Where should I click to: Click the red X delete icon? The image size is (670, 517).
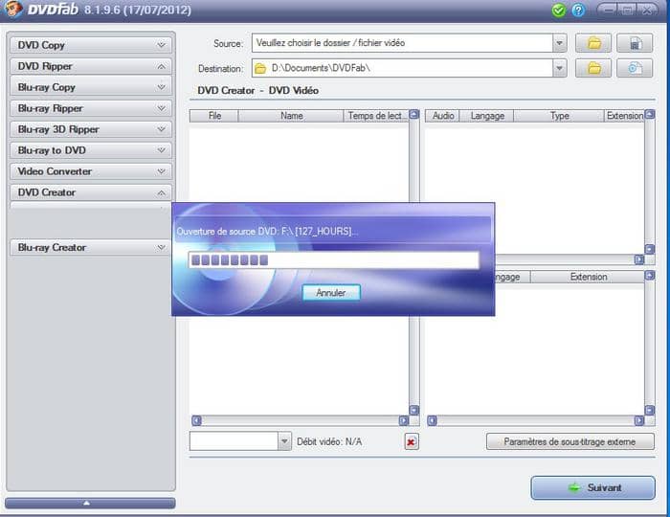click(x=411, y=441)
